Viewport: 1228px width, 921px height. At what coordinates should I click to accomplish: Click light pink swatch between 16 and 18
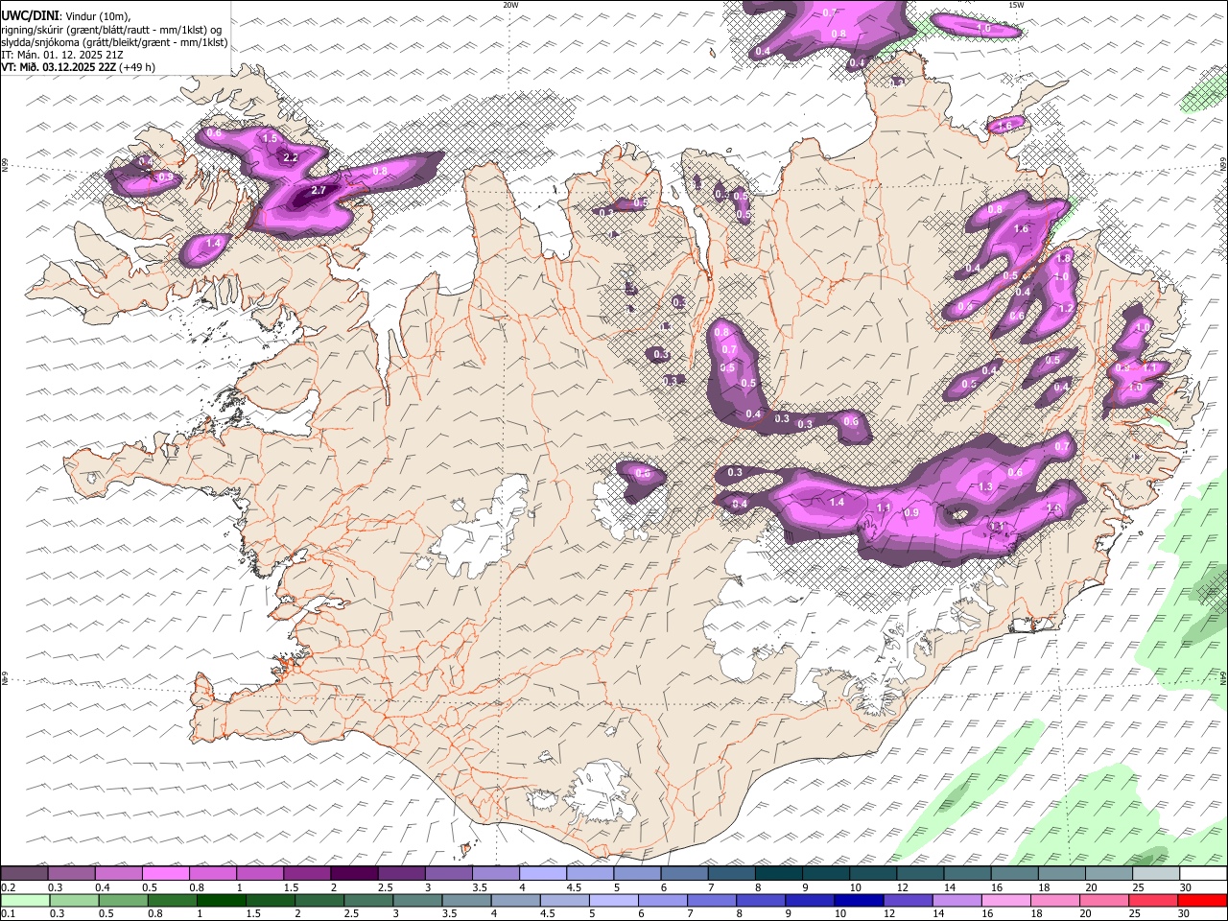click(1006, 900)
